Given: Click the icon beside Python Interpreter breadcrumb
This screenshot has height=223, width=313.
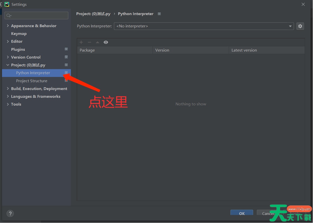Looking at the screenshot, I should coord(159,14).
